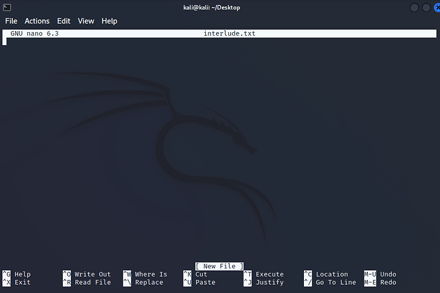Click the ^C Location shortcut key
Viewport: 440px width, 293px height.
[308, 274]
